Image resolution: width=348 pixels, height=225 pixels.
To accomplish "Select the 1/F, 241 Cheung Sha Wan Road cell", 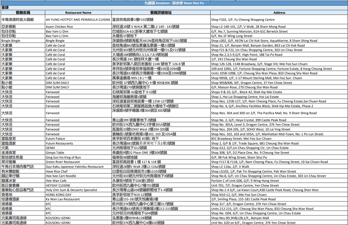I will coord(279,59).
